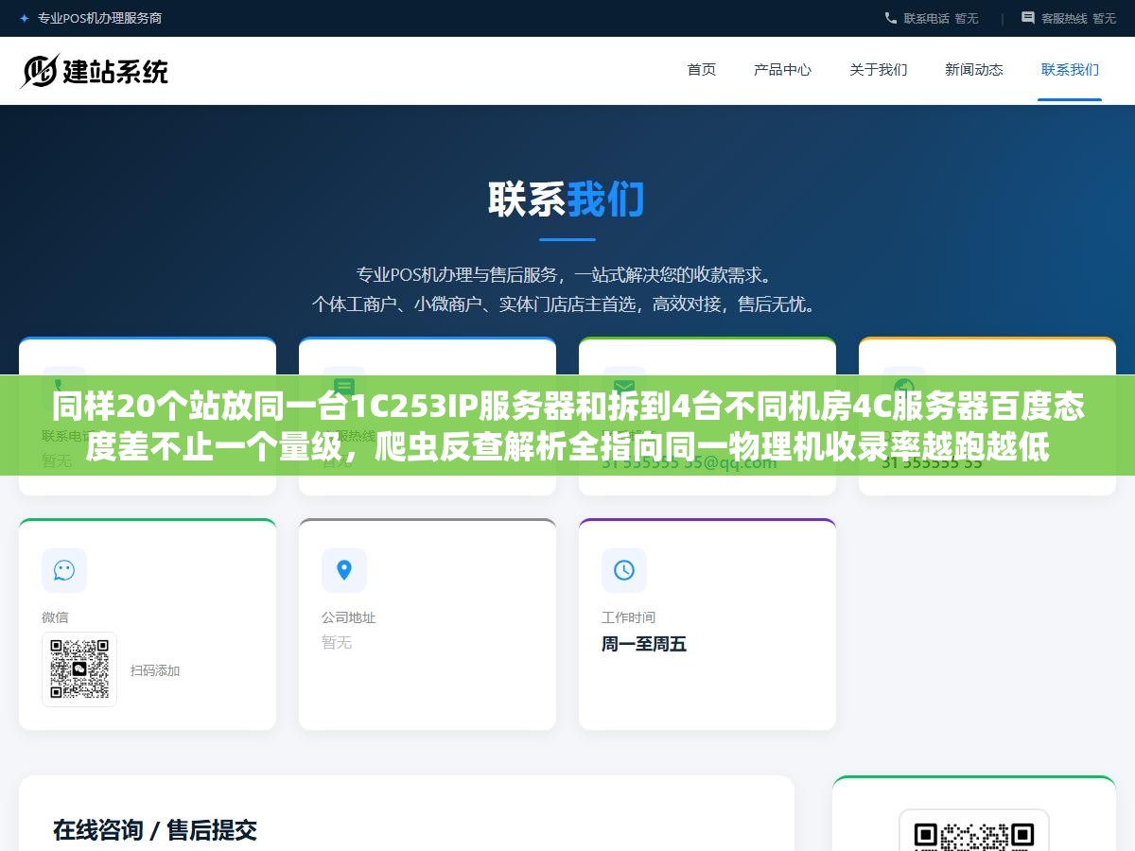Click the WeChat icon in the 微信 card
The height and width of the screenshot is (851, 1135).
(x=64, y=570)
